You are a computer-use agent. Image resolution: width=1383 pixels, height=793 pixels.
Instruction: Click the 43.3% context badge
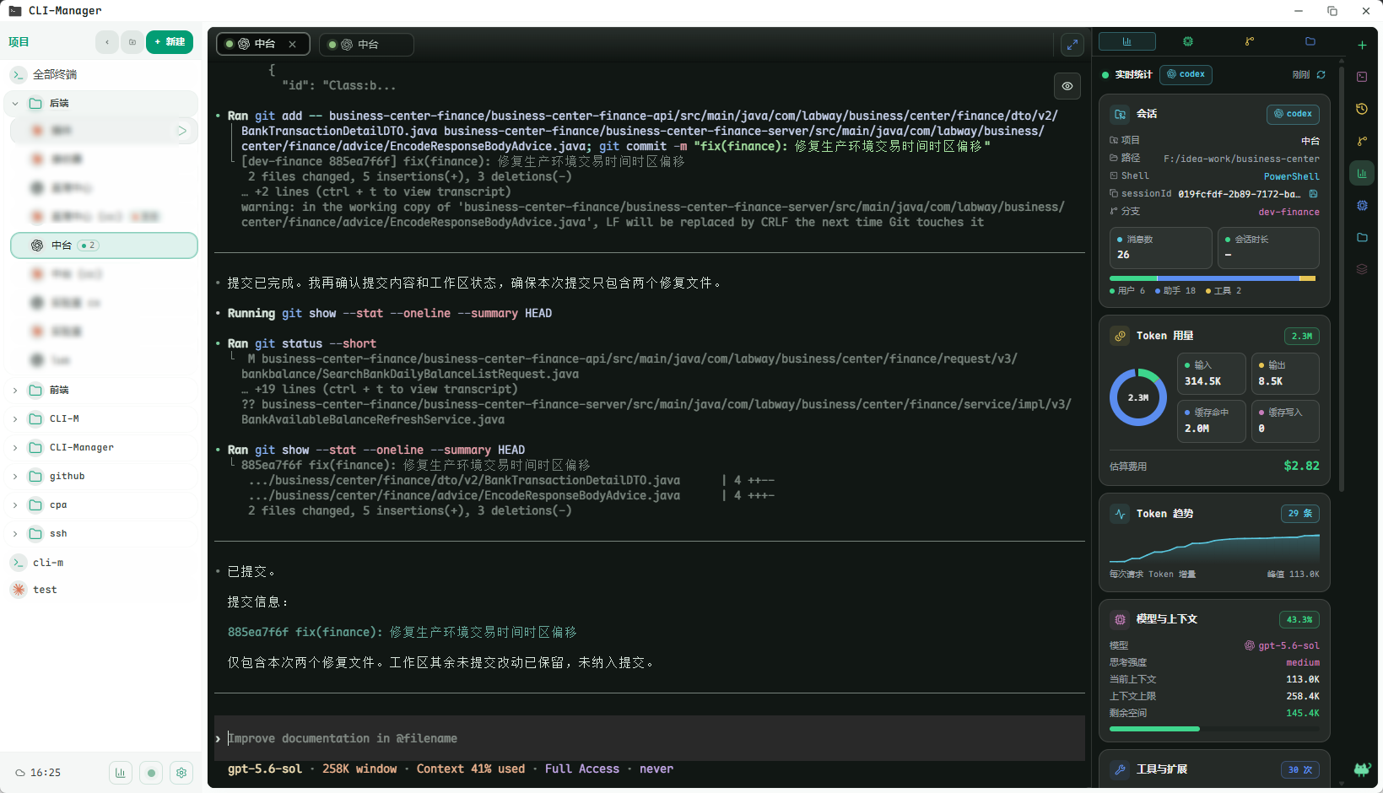1299,619
